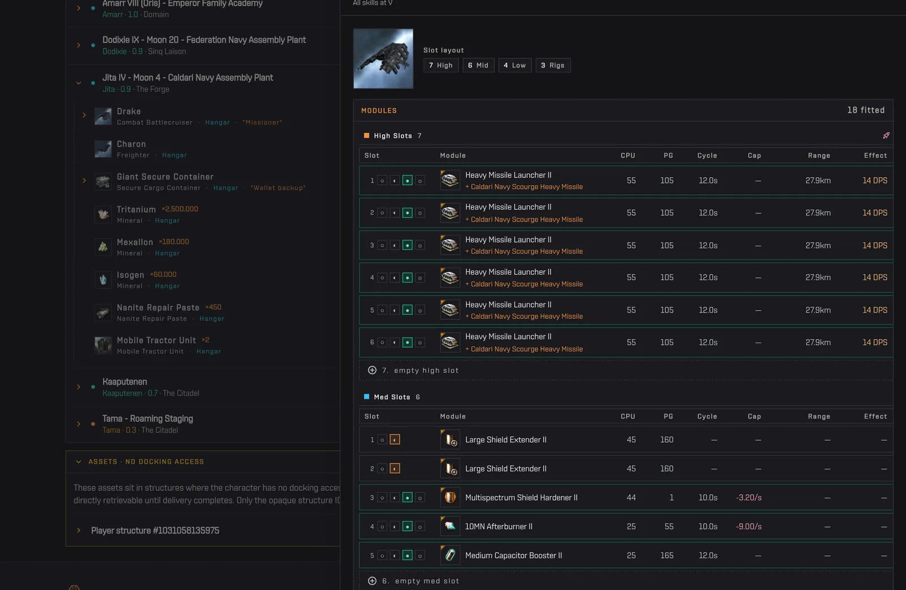906x590 pixels.
Task: Expand the Drake ship contents
Action: (x=84, y=116)
